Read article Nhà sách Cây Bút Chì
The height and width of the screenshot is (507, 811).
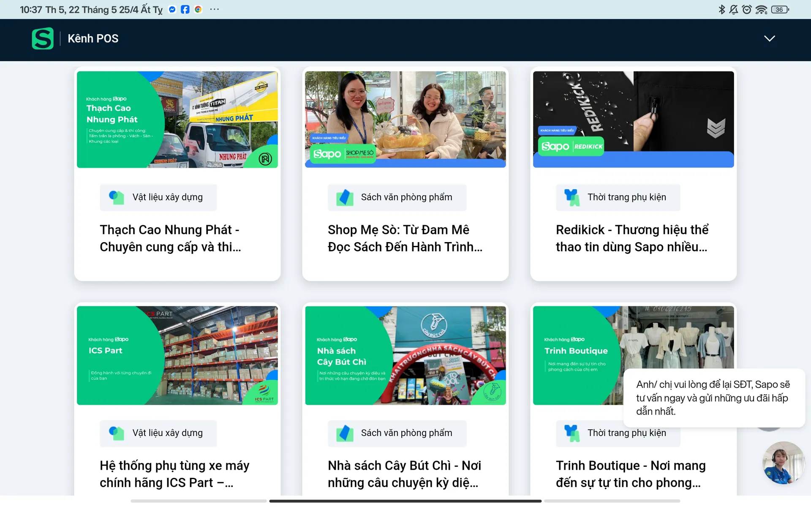404,474
